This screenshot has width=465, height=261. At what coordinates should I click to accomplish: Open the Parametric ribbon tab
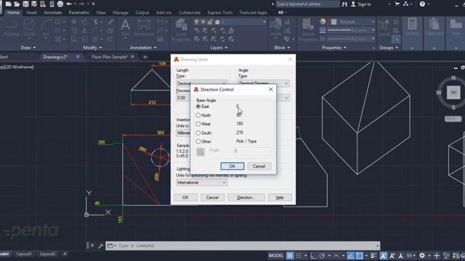(79, 12)
